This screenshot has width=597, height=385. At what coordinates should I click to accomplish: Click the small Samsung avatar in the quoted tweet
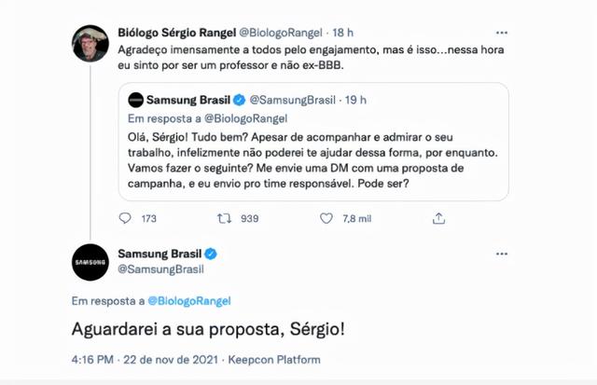[135, 100]
